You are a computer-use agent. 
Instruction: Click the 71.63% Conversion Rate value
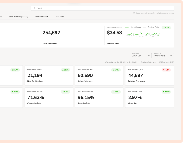click(x=36, y=98)
